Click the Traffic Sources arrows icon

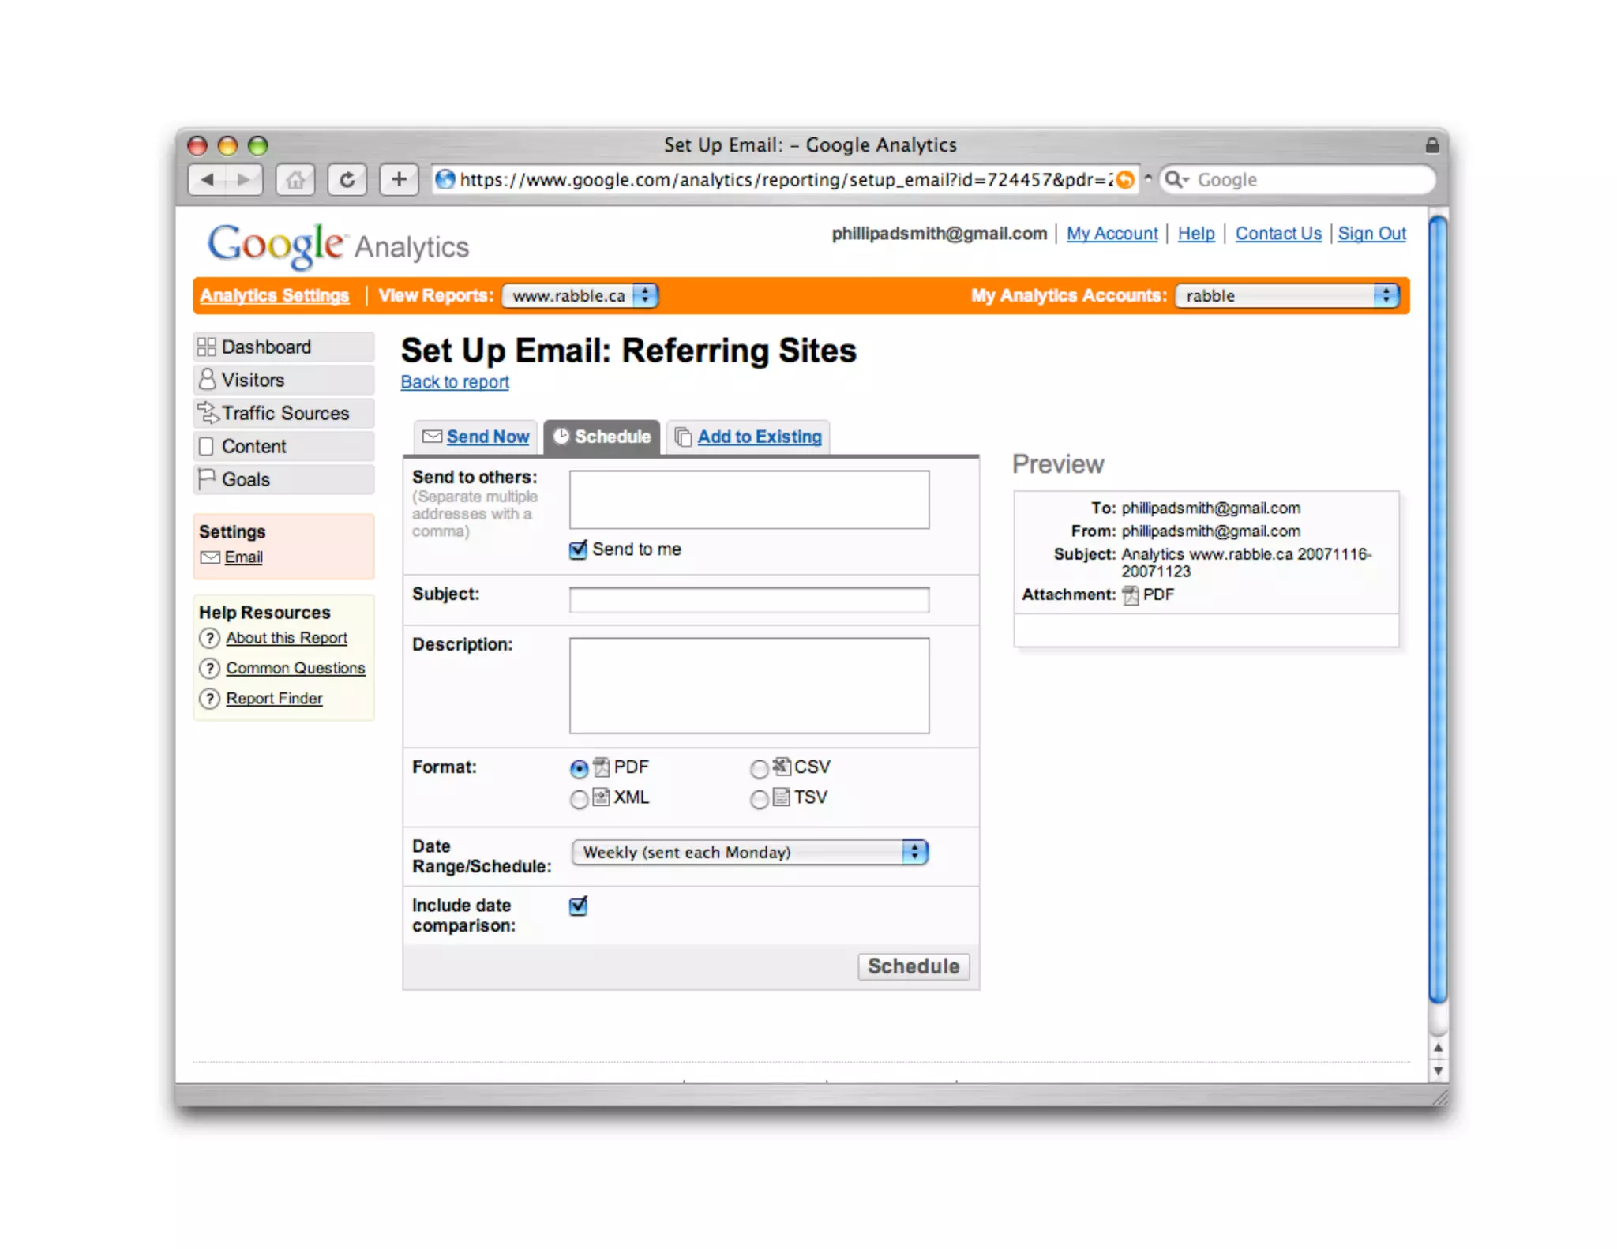208,413
